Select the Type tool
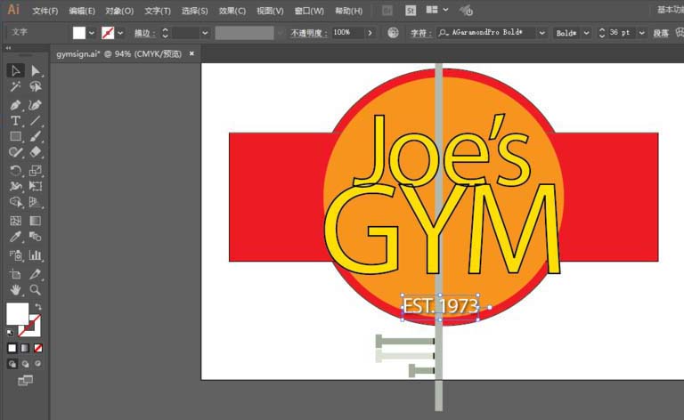 click(15, 121)
